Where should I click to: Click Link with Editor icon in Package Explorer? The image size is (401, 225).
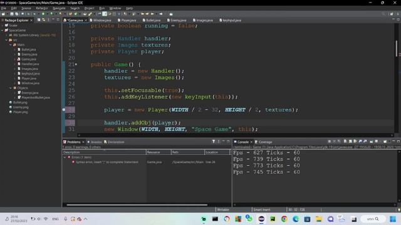coord(44,20)
